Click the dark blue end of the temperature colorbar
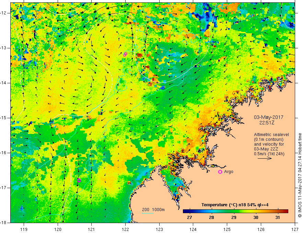Image resolution: width=302 pixels, height=233 pixels. click(x=185, y=211)
